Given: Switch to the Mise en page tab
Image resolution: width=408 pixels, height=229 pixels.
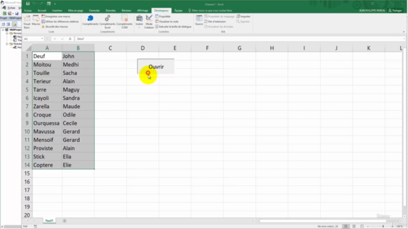Looking at the screenshot, I should click(75, 11).
